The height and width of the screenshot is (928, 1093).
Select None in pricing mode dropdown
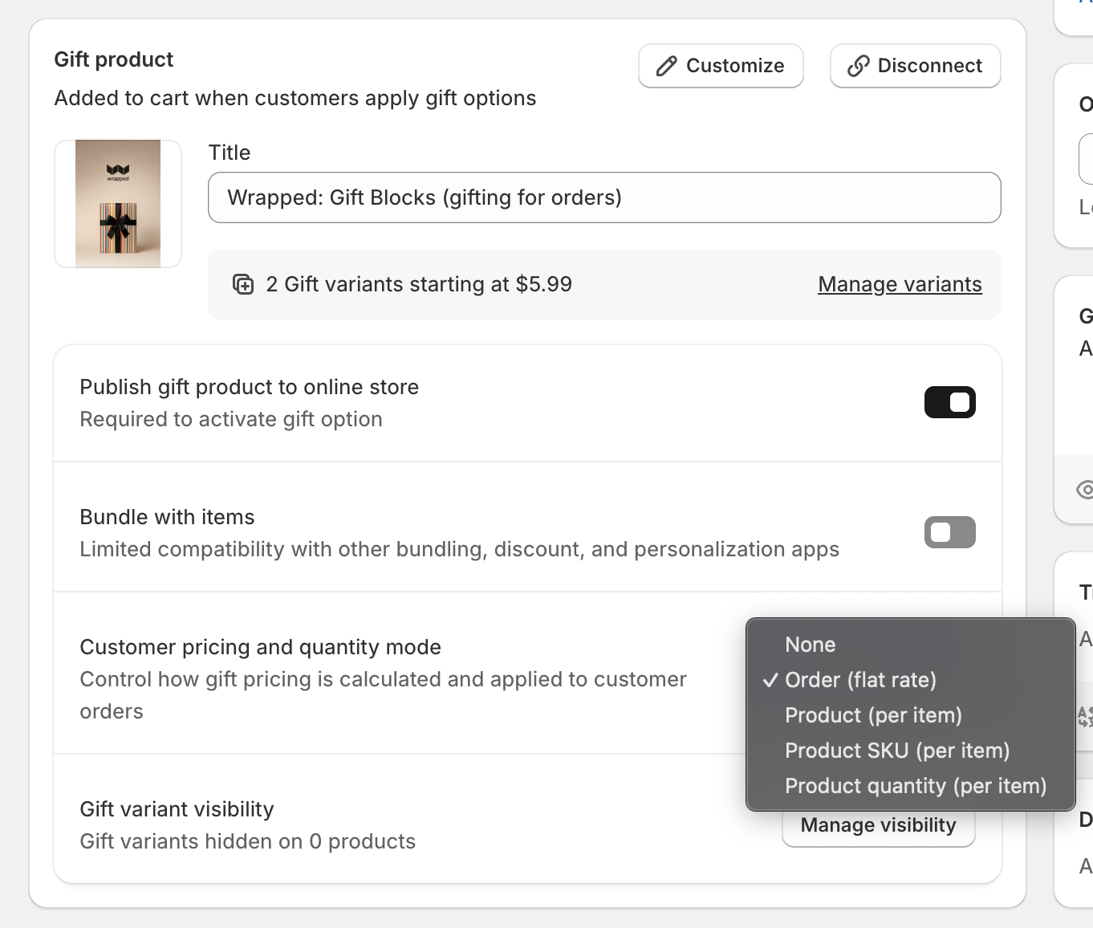pyautogui.click(x=810, y=645)
